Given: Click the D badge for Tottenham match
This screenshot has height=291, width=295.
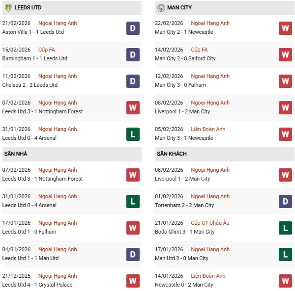Looking at the screenshot, I should (286, 201).
